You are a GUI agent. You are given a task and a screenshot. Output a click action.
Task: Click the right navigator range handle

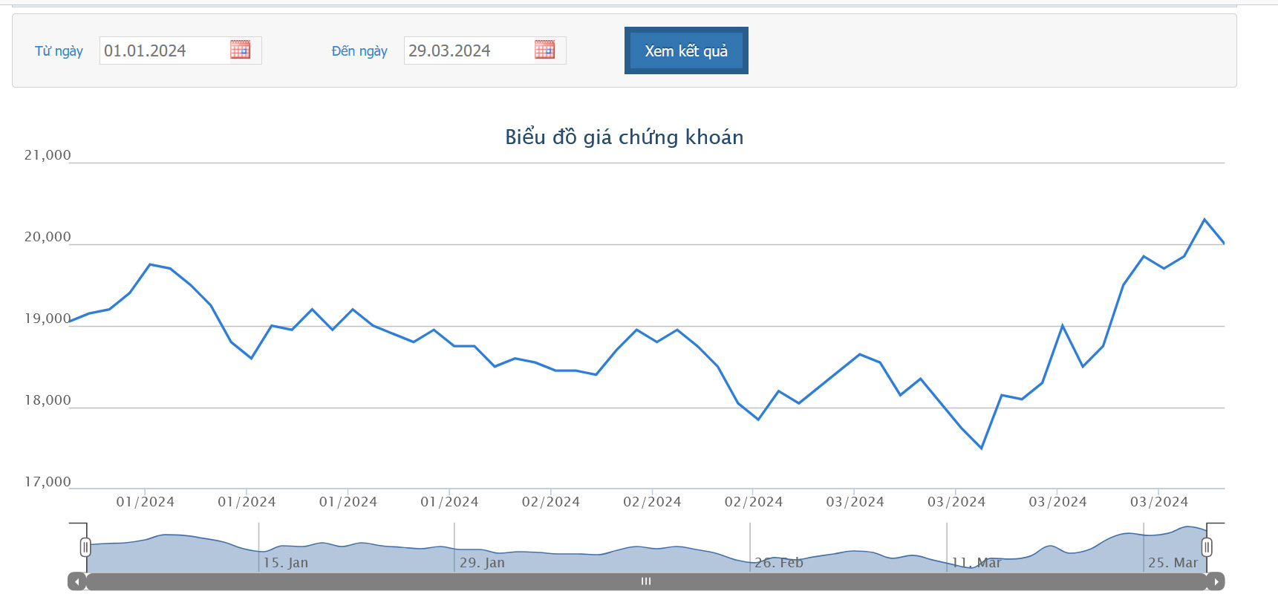click(1207, 547)
